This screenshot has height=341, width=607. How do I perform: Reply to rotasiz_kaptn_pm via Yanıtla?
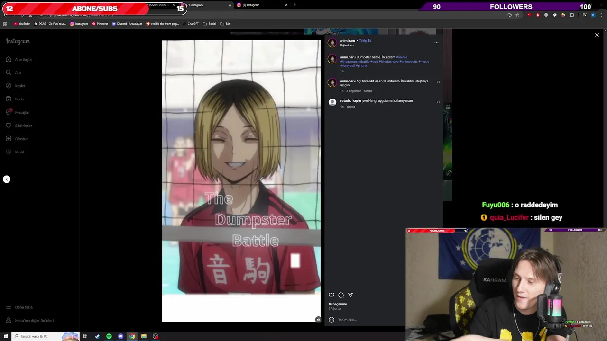(x=350, y=107)
